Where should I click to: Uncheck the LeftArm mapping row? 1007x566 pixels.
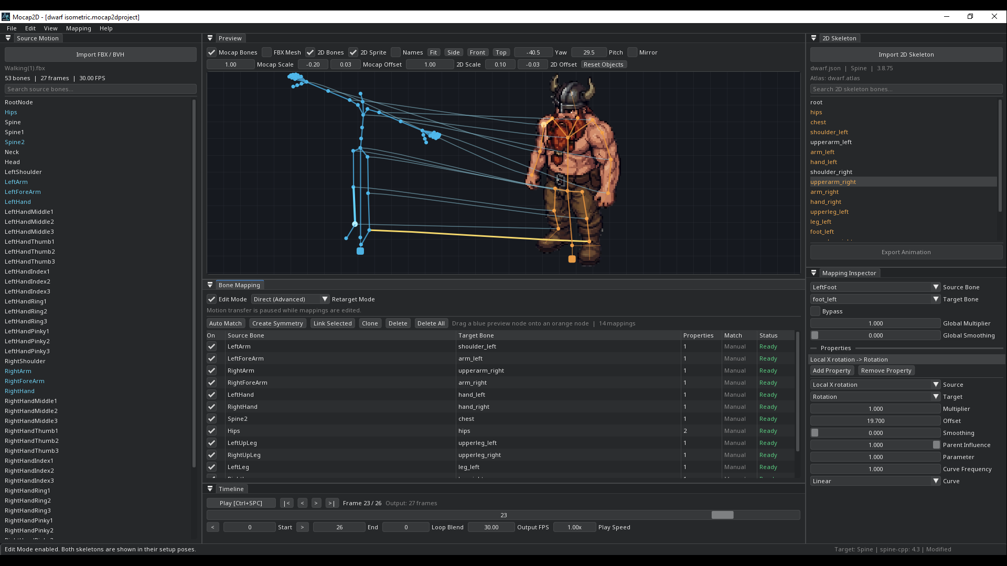[212, 346]
